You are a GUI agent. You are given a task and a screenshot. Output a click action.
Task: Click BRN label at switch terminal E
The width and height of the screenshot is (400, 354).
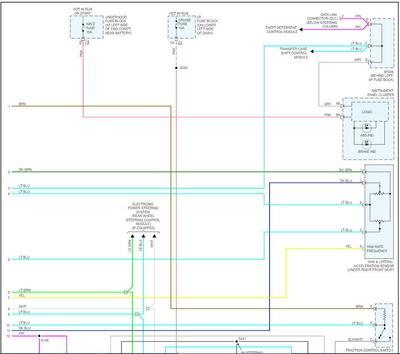tap(359, 306)
